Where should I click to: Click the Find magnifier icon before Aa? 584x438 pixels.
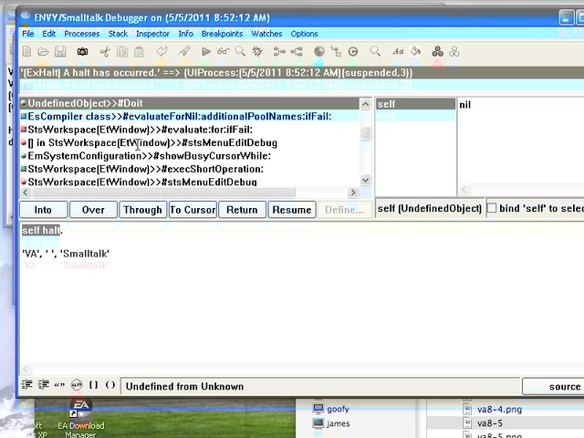click(x=375, y=51)
